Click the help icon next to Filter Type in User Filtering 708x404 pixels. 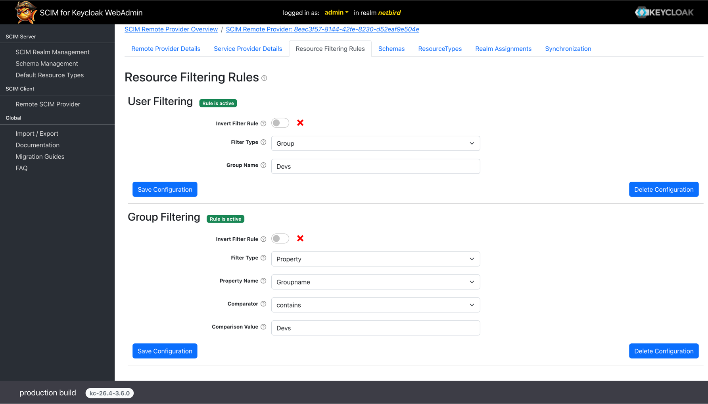coord(263,142)
